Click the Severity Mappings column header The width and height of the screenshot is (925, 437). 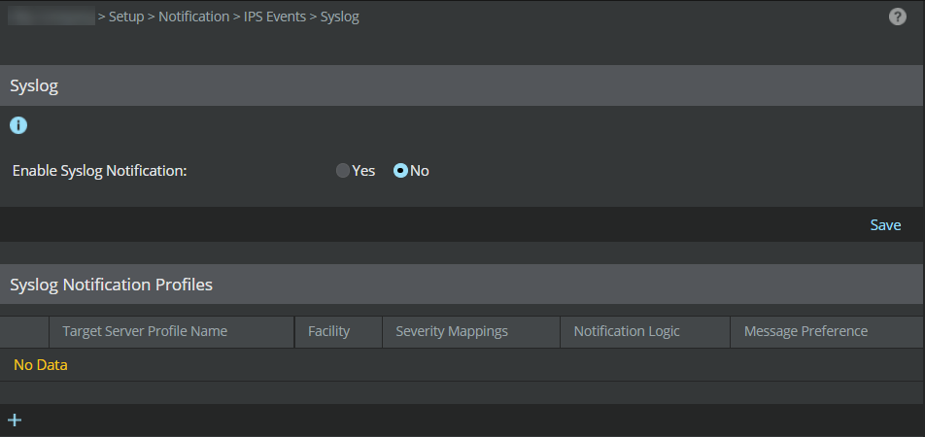pyautogui.click(x=471, y=332)
